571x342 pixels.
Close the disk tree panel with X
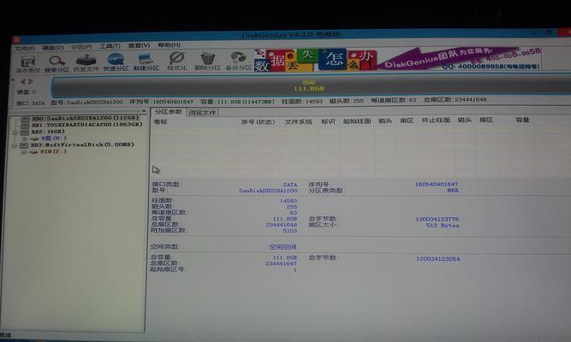pyautogui.click(x=144, y=111)
